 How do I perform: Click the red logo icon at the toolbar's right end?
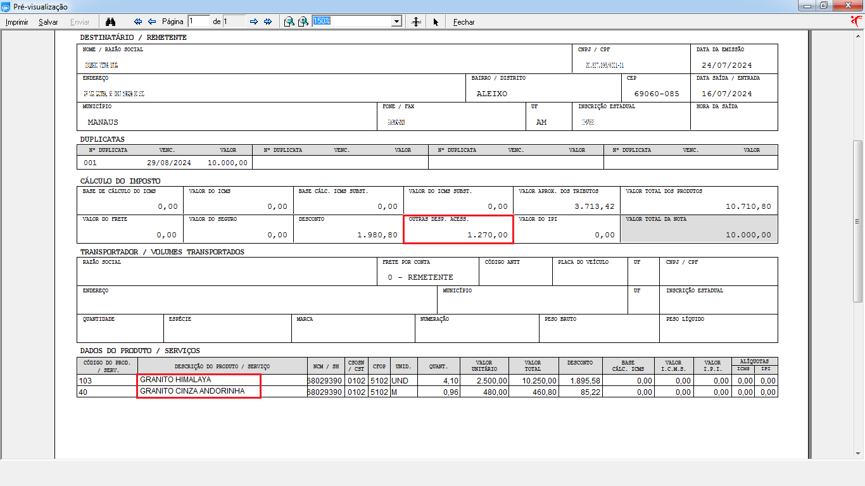tap(857, 21)
